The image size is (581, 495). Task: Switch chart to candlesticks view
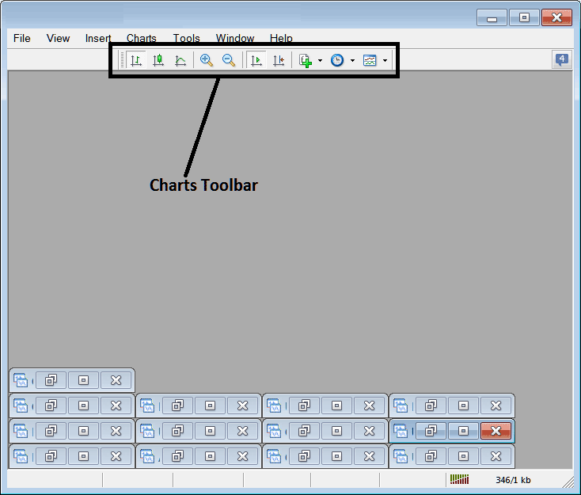[x=158, y=60]
